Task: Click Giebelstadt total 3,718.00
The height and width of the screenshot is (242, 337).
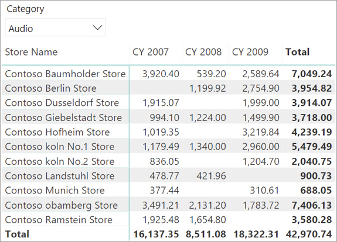Action: (x=312, y=117)
